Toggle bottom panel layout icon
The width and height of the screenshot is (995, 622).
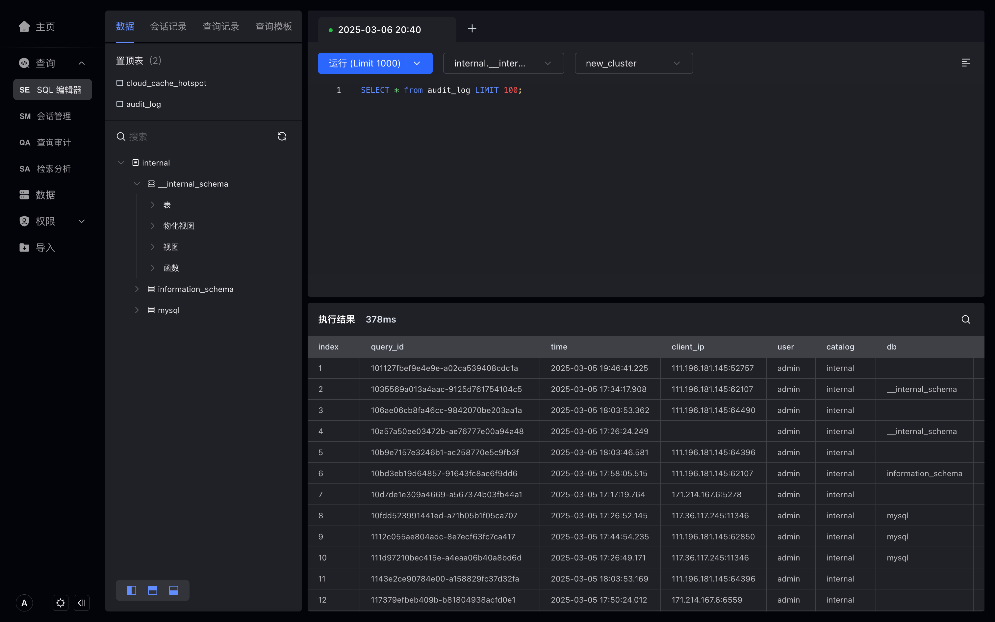pos(173,591)
